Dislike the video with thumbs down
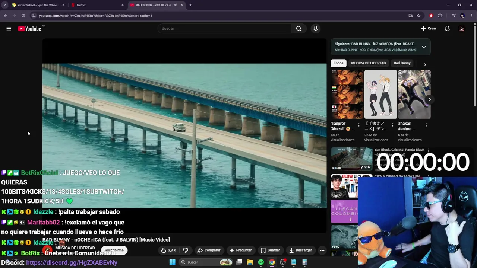The height and width of the screenshot is (268, 477). (186, 250)
